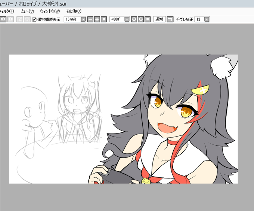254x211 pixels.
Task: Click the deselect selection icon
Action: point(20,19)
